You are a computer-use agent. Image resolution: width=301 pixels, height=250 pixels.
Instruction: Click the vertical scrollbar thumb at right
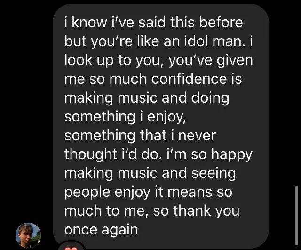pyautogui.click(x=297, y=216)
